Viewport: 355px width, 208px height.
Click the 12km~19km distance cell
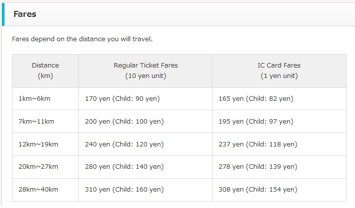(38, 144)
